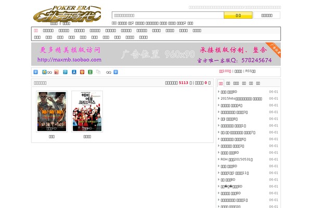Select the pink home item in navigation bar
This screenshot has height=208, width=312.
click(36, 31)
